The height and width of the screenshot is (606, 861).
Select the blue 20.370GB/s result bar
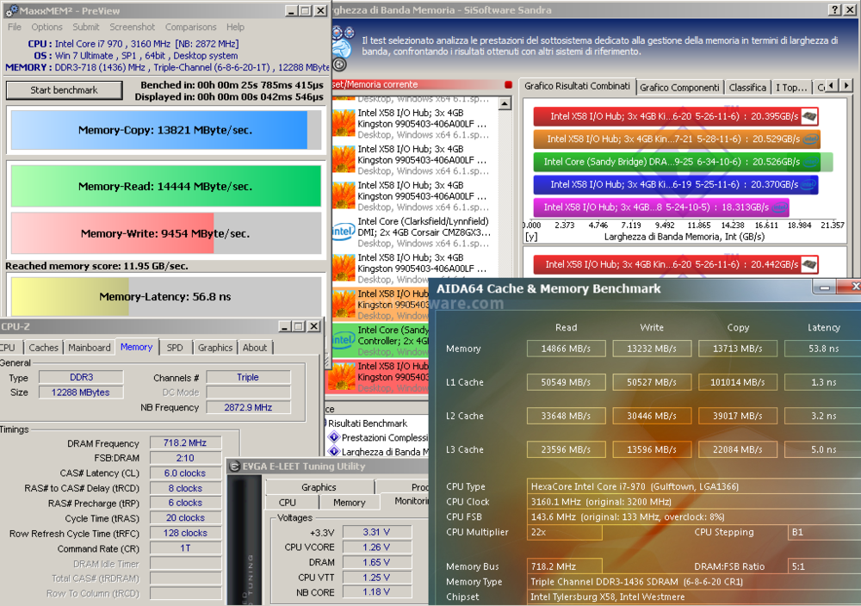point(676,184)
